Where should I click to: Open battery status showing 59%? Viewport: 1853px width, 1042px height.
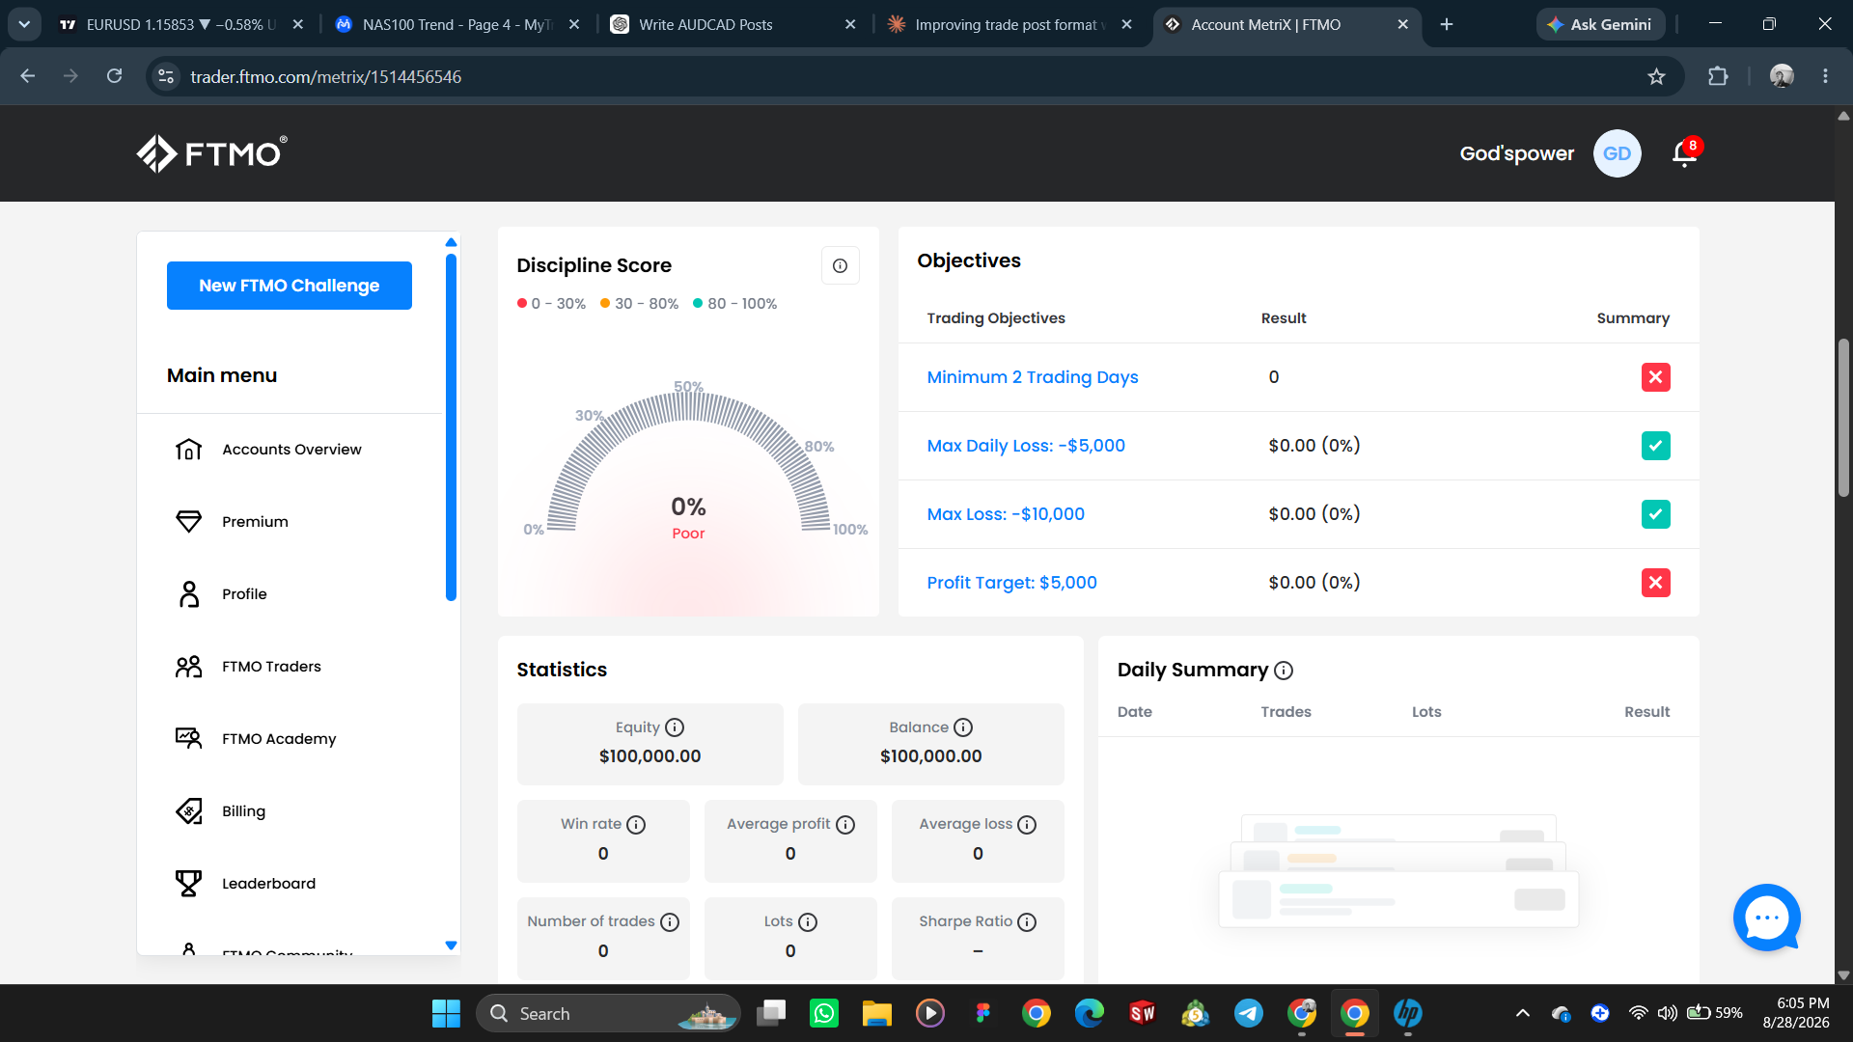tap(1714, 1013)
